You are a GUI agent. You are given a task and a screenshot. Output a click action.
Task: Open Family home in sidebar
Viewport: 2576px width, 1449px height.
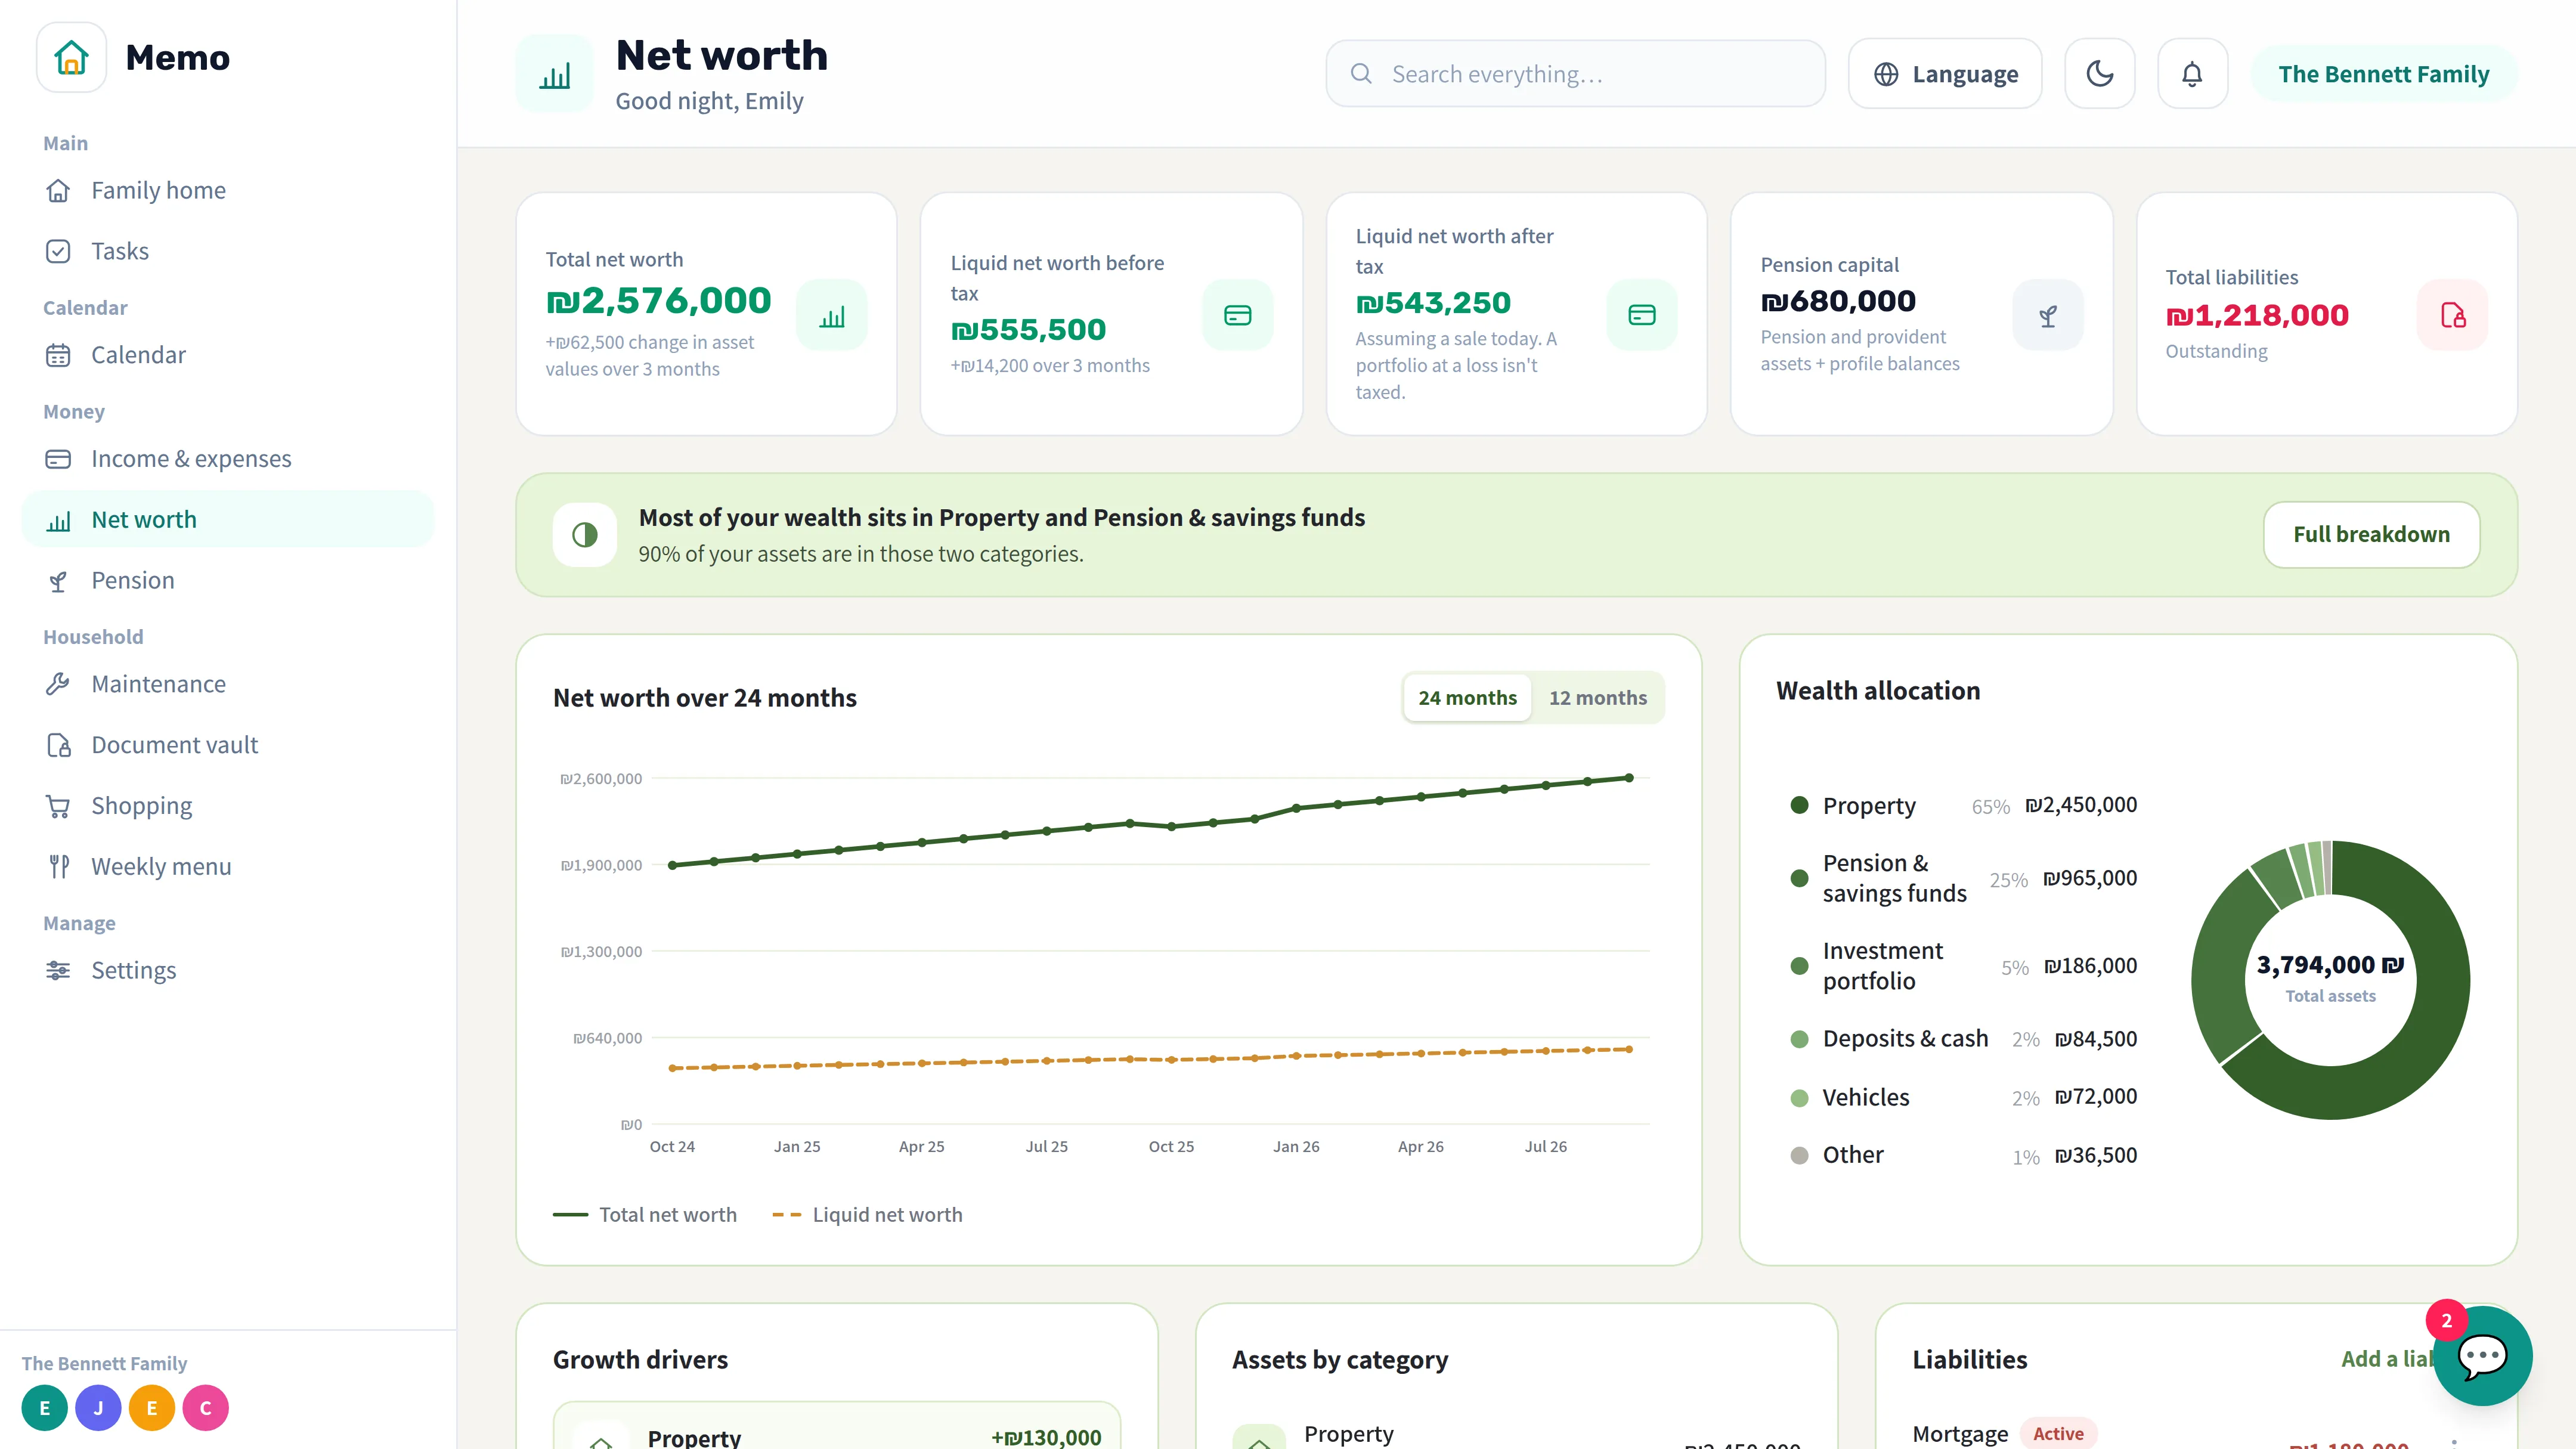click(228, 190)
